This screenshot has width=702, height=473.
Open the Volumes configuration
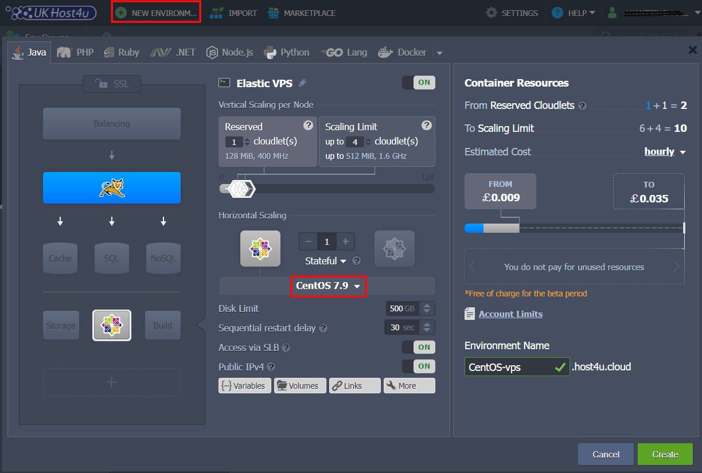[300, 385]
